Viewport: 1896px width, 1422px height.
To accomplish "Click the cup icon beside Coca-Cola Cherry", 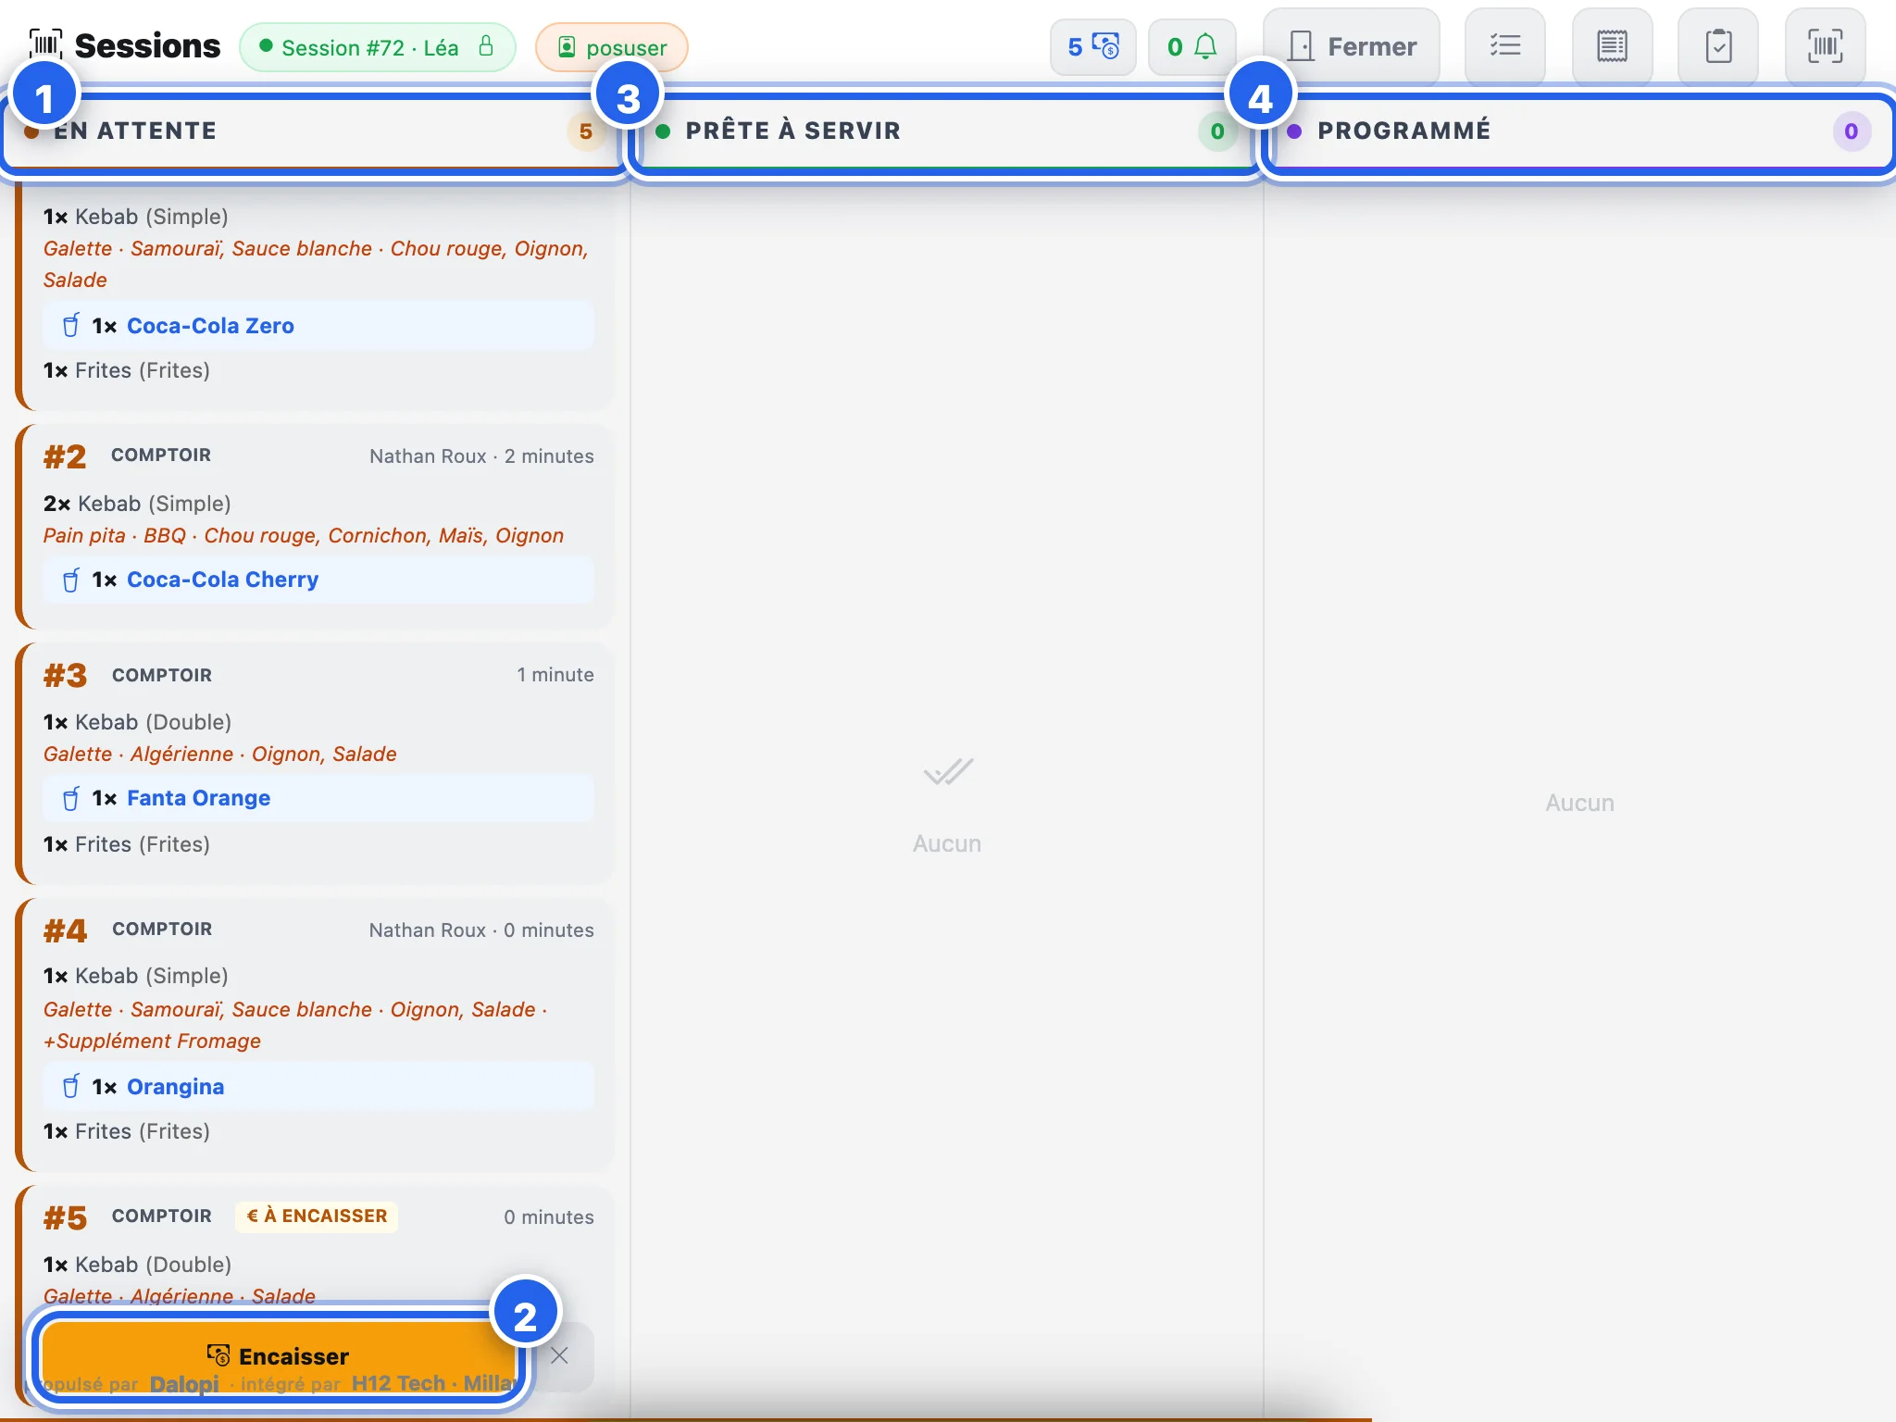I will point(70,580).
